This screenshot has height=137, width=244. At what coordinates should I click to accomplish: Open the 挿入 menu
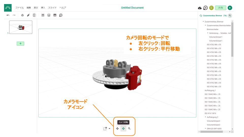coord(43,8)
